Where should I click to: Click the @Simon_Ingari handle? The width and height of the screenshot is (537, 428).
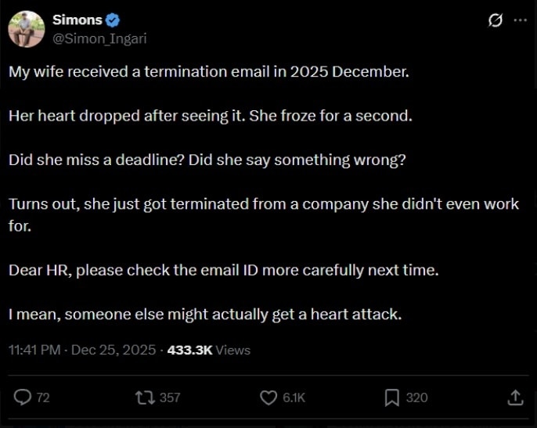click(x=99, y=38)
